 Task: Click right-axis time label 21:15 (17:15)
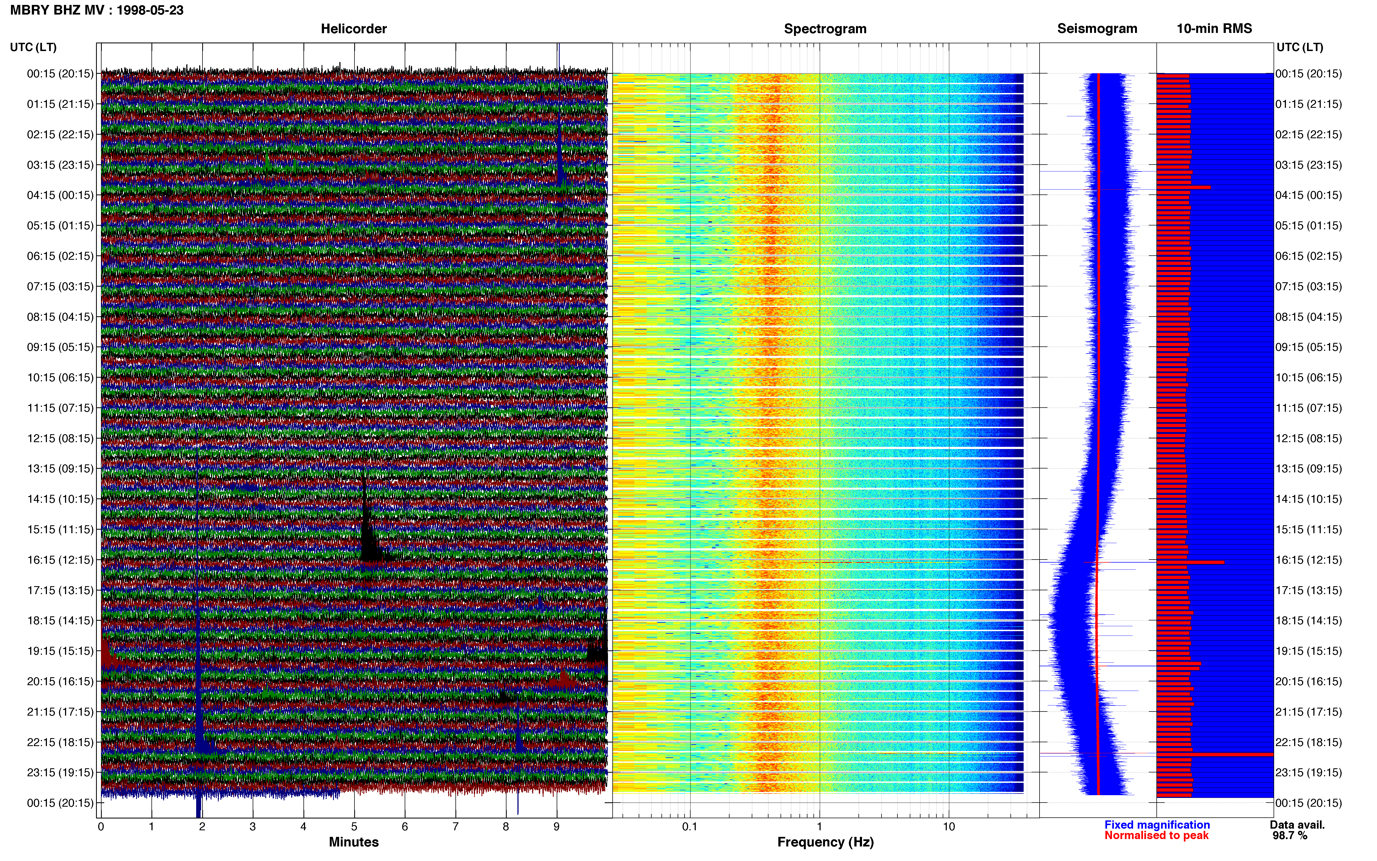[x=1309, y=712]
